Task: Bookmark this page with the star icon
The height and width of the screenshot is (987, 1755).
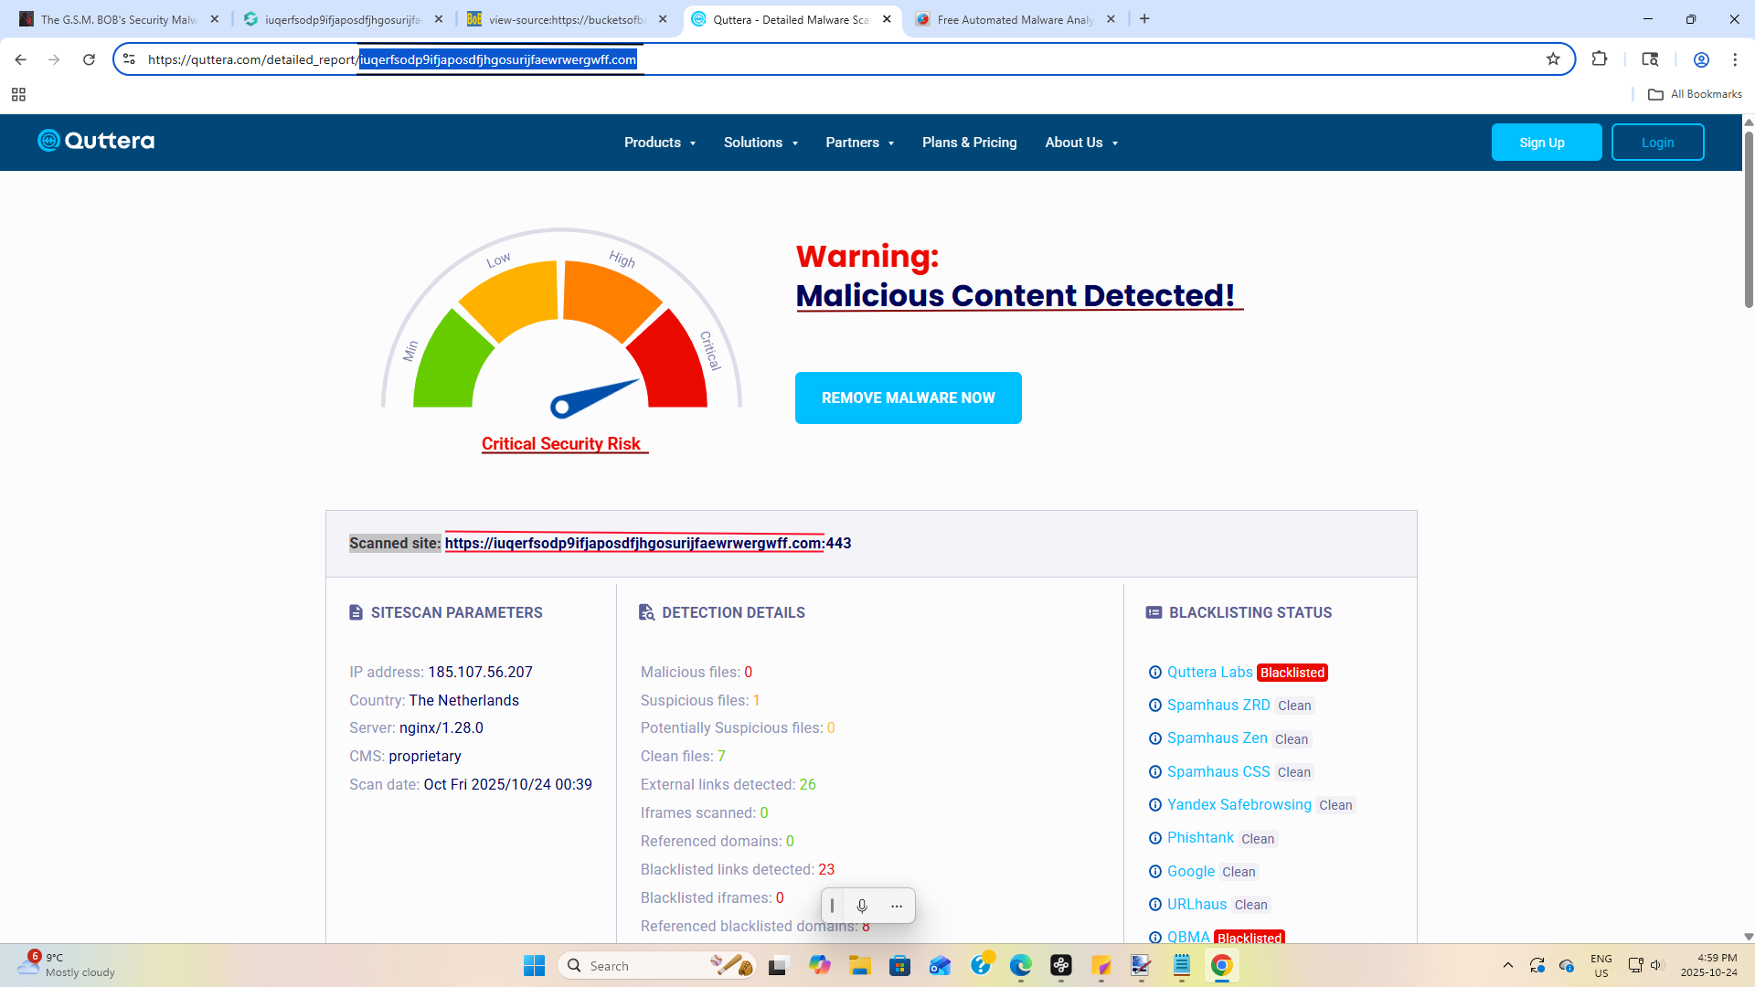Action: click(x=1553, y=59)
